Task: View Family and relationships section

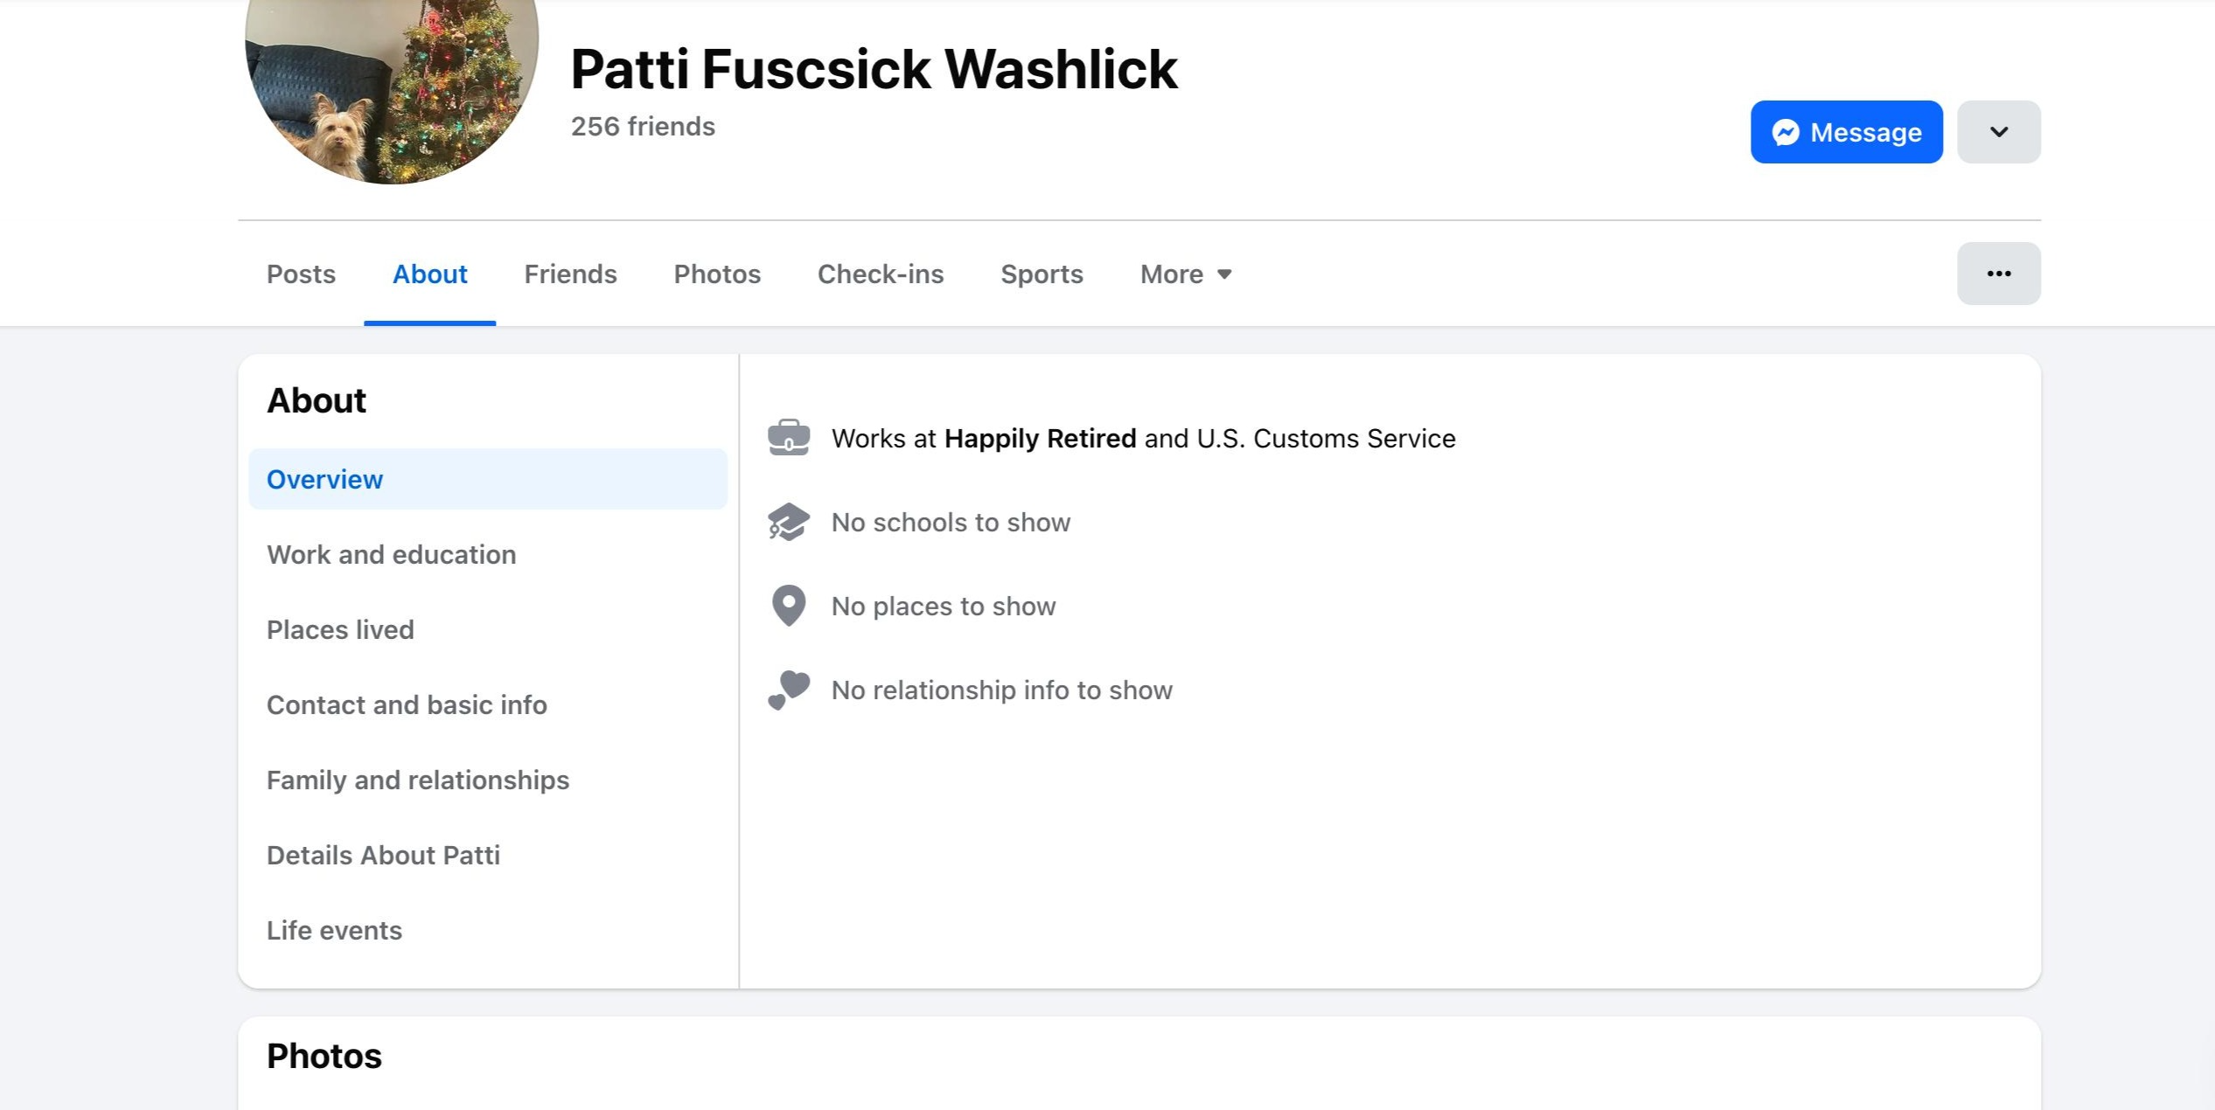Action: (417, 780)
